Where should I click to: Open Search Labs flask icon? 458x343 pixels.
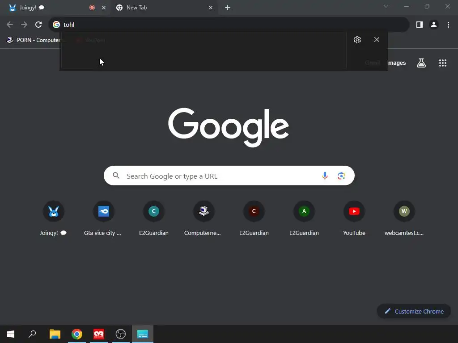click(421, 63)
